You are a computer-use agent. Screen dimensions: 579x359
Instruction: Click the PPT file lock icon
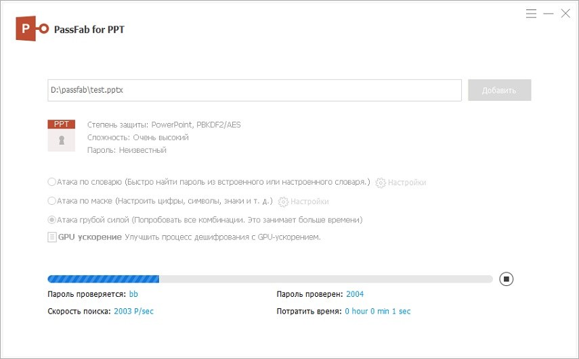click(62, 141)
